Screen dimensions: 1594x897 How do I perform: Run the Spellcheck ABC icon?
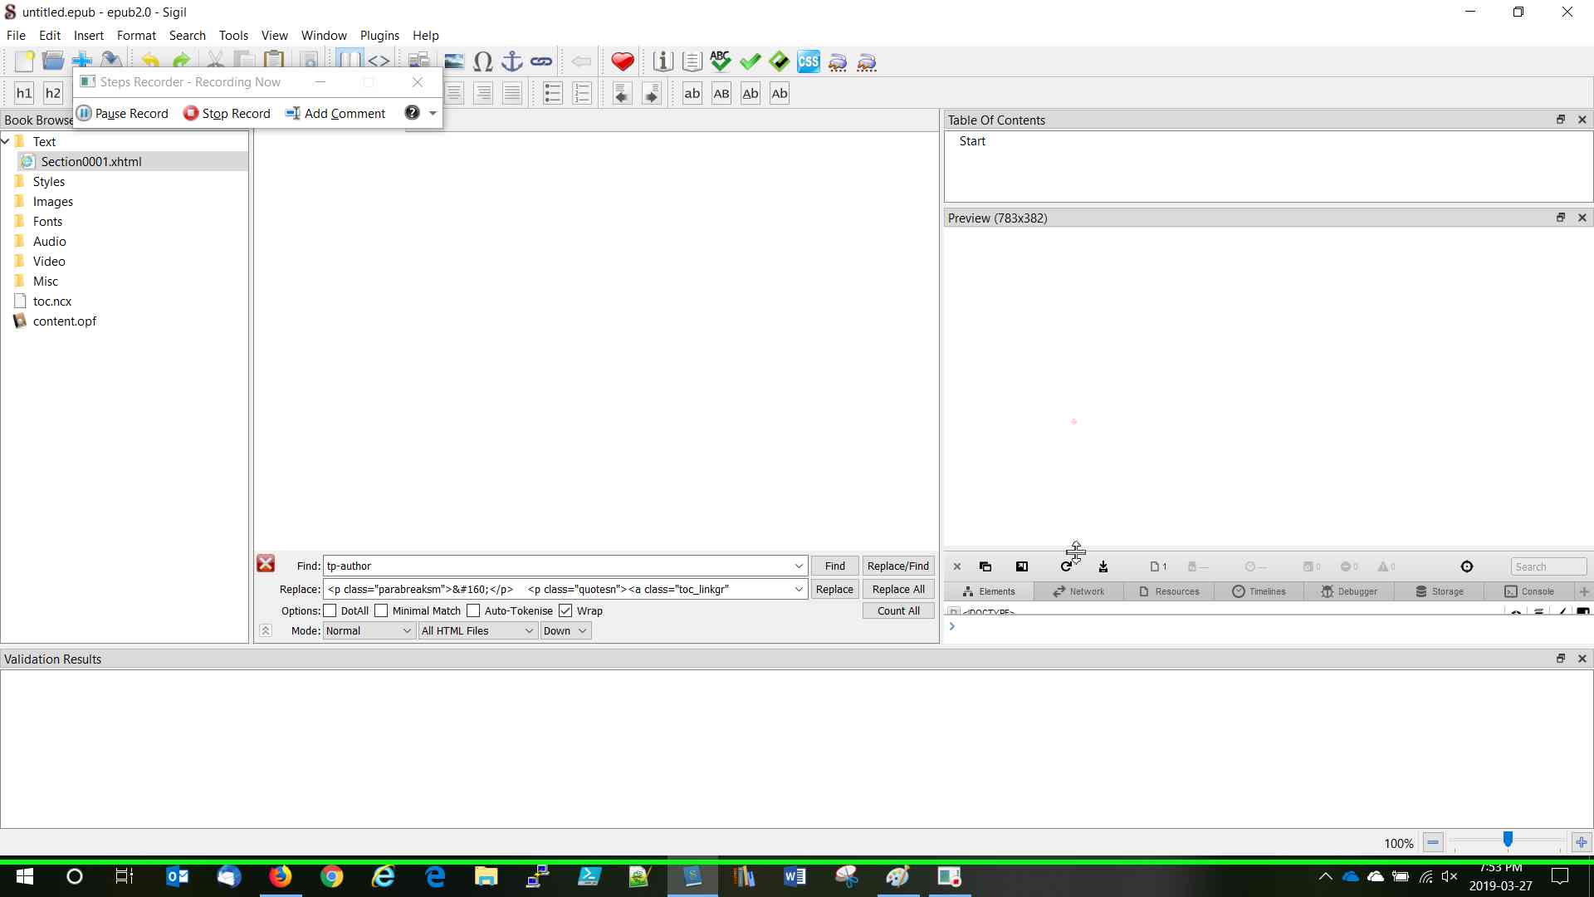[720, 61]
